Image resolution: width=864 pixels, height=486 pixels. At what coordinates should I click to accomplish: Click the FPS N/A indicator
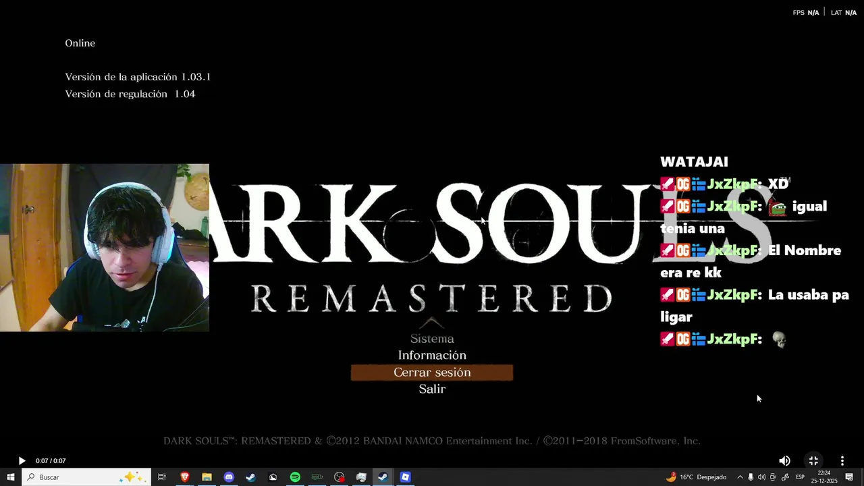coord(805,13)
